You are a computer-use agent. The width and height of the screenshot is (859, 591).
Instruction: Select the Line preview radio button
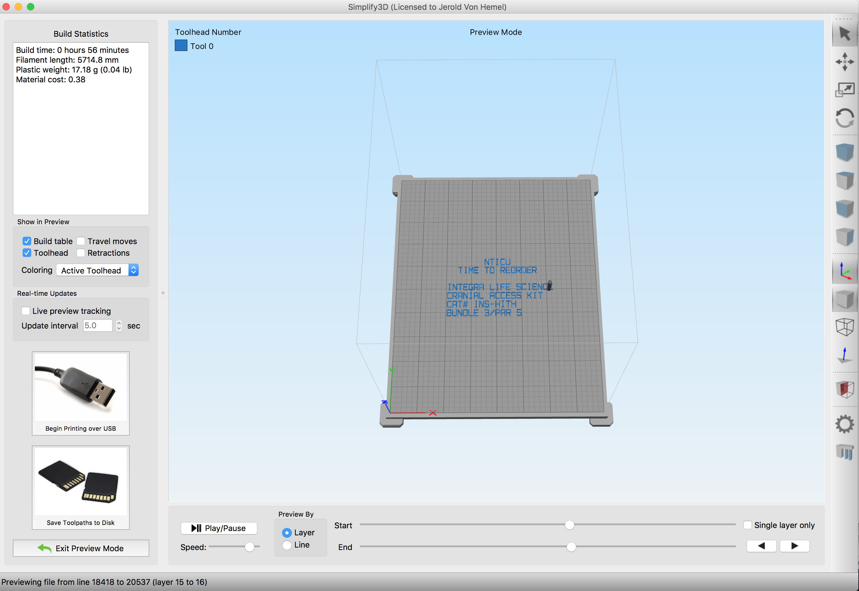(287, 545)
